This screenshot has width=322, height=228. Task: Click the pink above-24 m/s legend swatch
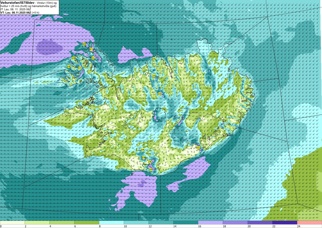pyautogui.click(x=309, y=222)
